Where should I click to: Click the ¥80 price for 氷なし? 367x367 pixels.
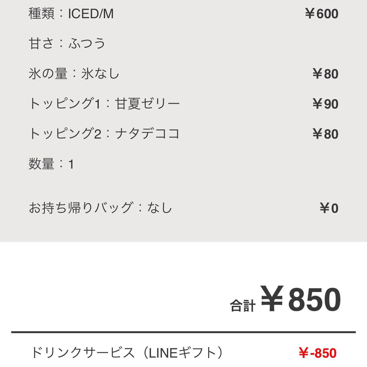click(325, 74)
